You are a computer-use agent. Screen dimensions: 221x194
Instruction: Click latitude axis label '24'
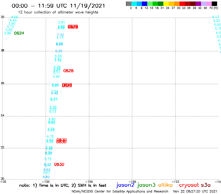click(x=2, y=116)
